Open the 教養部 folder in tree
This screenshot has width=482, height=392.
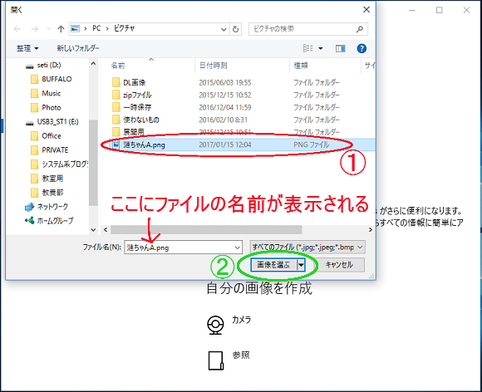[47, 193]
